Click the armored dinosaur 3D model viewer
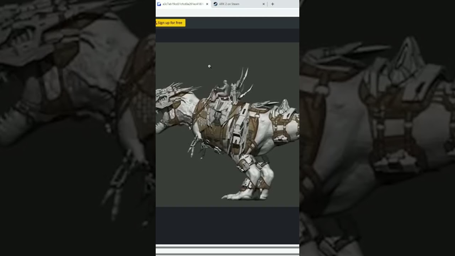This screenshot has width=455, height=256. [227, 124]
